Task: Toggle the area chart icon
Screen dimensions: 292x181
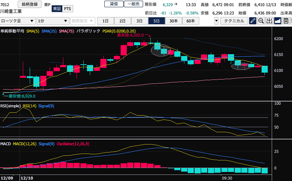Action: pos(278,21)
